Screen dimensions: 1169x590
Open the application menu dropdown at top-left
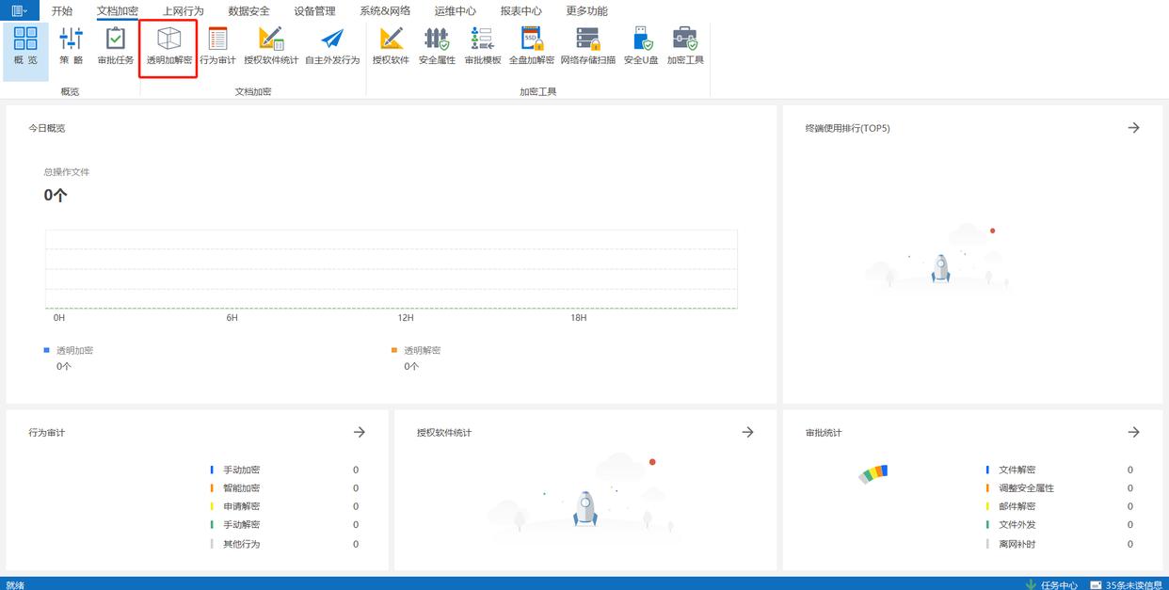(19, 11)
